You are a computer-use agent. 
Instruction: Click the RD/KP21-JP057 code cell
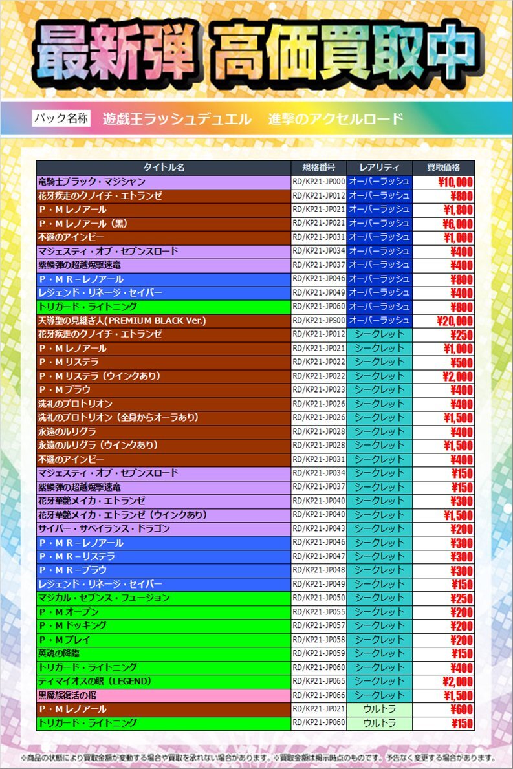(x=319, y=626)
